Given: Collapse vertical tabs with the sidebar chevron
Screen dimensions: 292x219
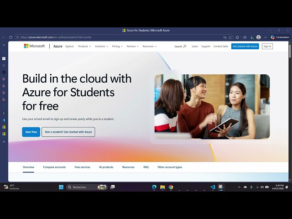Looking at the screenshot, I should pyautogui.click(x=4, y=45).
